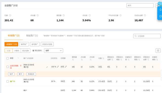Image resolution: width=162 pixels, height=93 pixels.
Task: Click the 暂停推广 button
Action: tap(24, 44)
